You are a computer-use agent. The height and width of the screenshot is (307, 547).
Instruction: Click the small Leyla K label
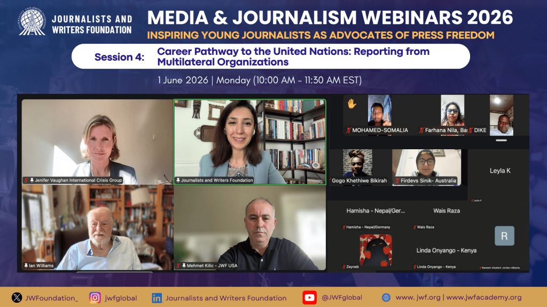coord(478,200)
